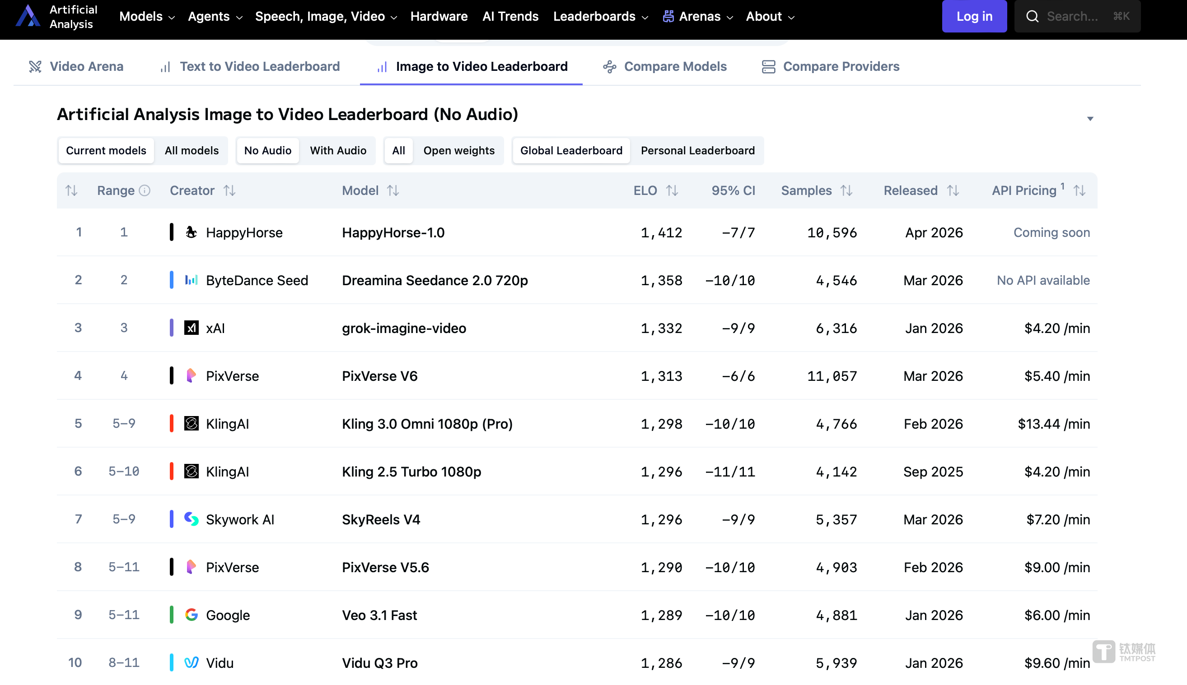
Task: Switch to Personal Leaderboard view
Action: (x=697, y=151)
